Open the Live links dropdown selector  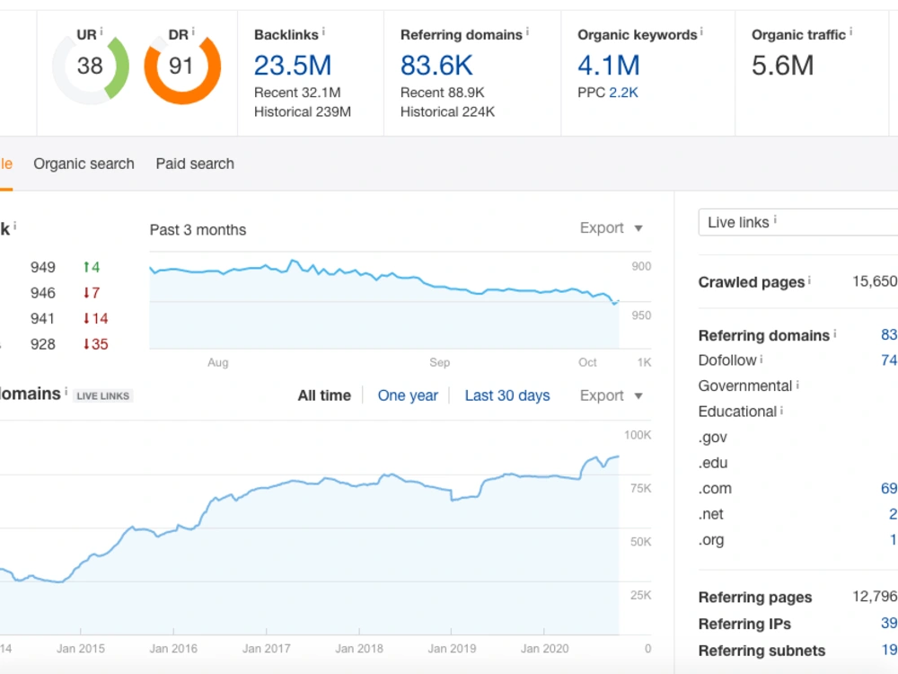[x=797, y=222]
